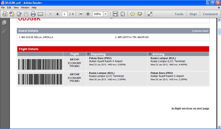Go to next page arrow
The width and height of the screenshot is (221, 129).
click(57, 14)
